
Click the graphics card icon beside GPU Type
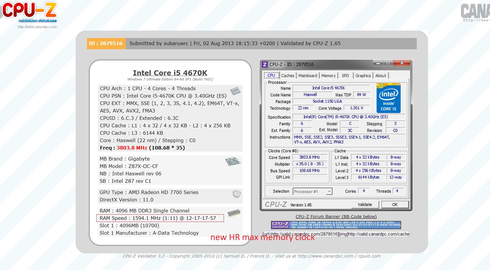pos(236,194)
